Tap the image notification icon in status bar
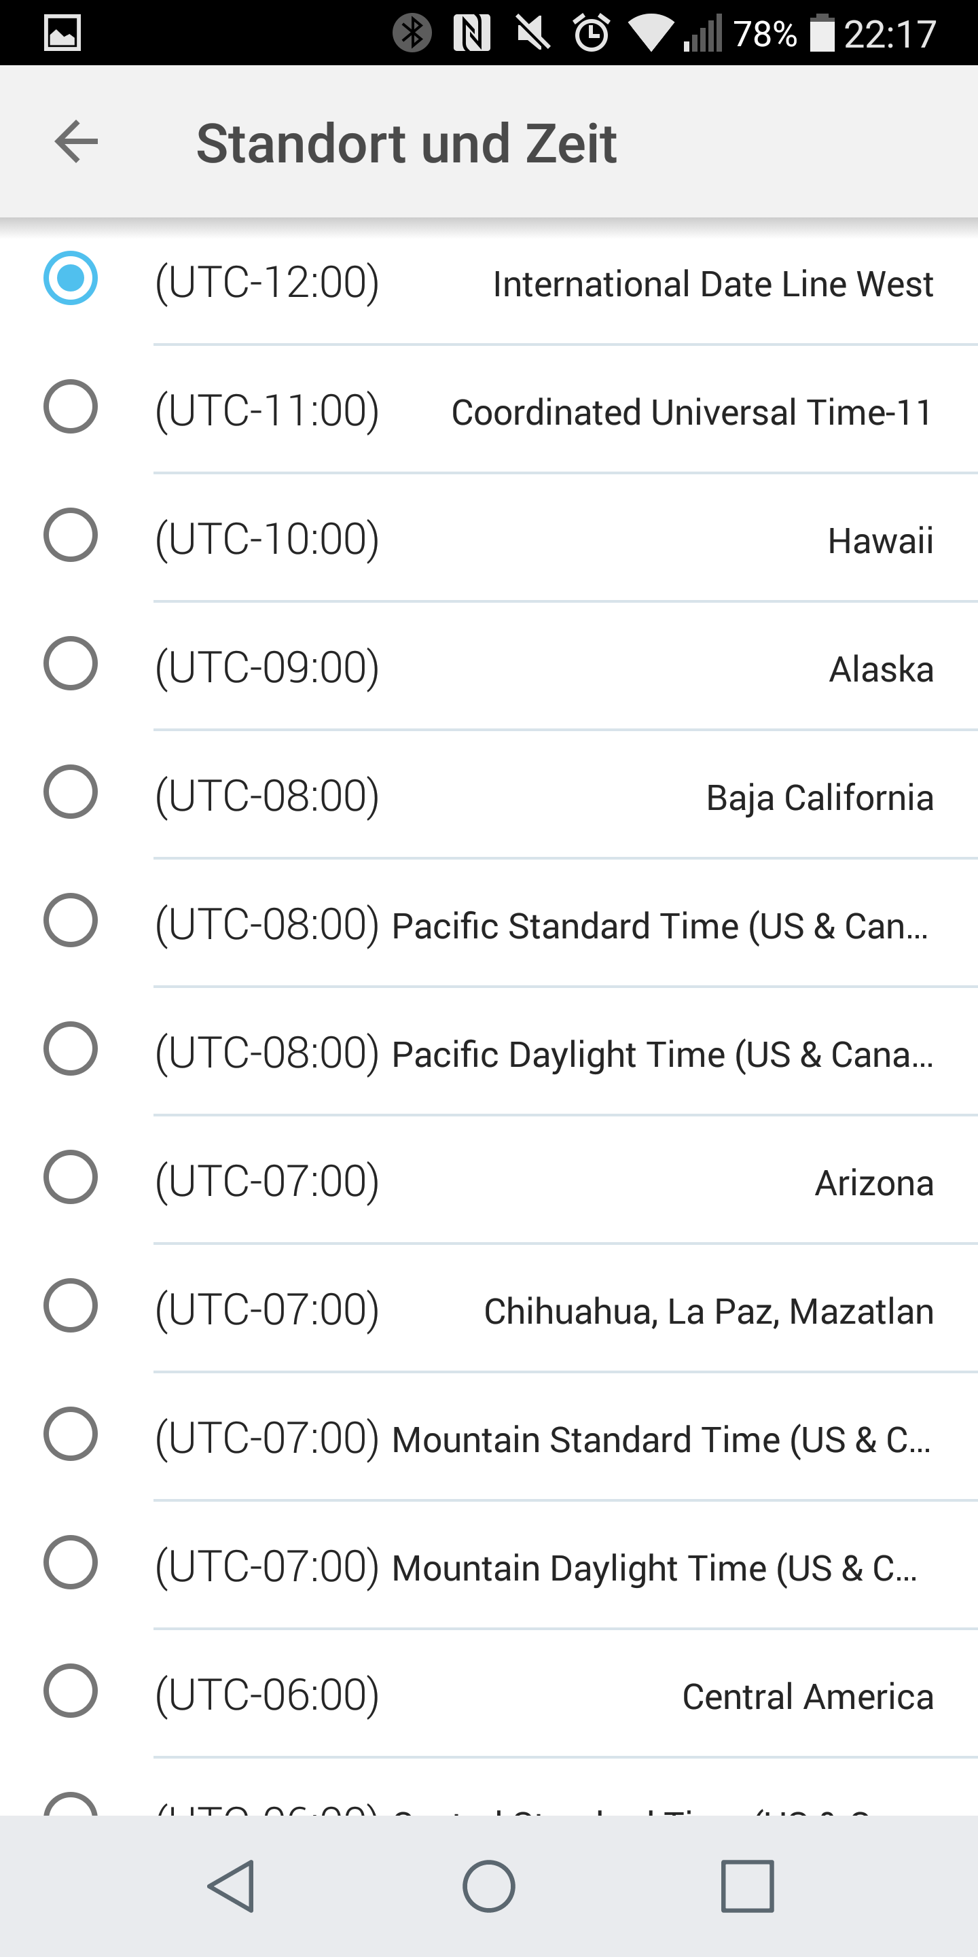978x1957 pixels. click(x=62, y=33)
